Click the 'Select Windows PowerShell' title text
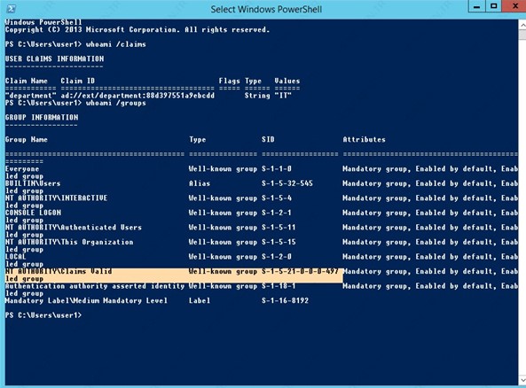 (266, 9)
